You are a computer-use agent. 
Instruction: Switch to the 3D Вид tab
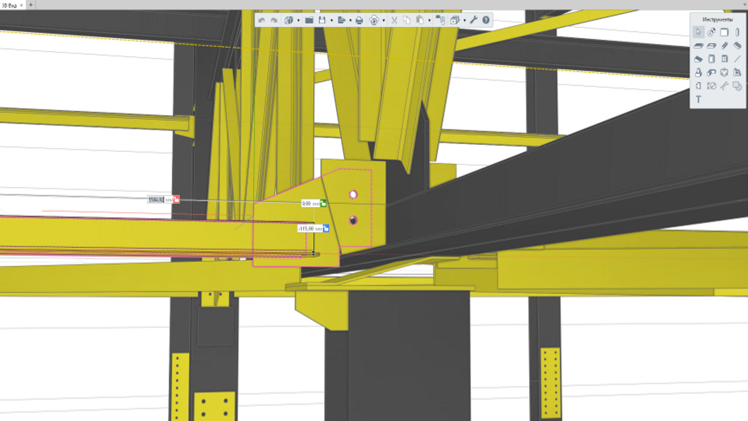[9, 5]
